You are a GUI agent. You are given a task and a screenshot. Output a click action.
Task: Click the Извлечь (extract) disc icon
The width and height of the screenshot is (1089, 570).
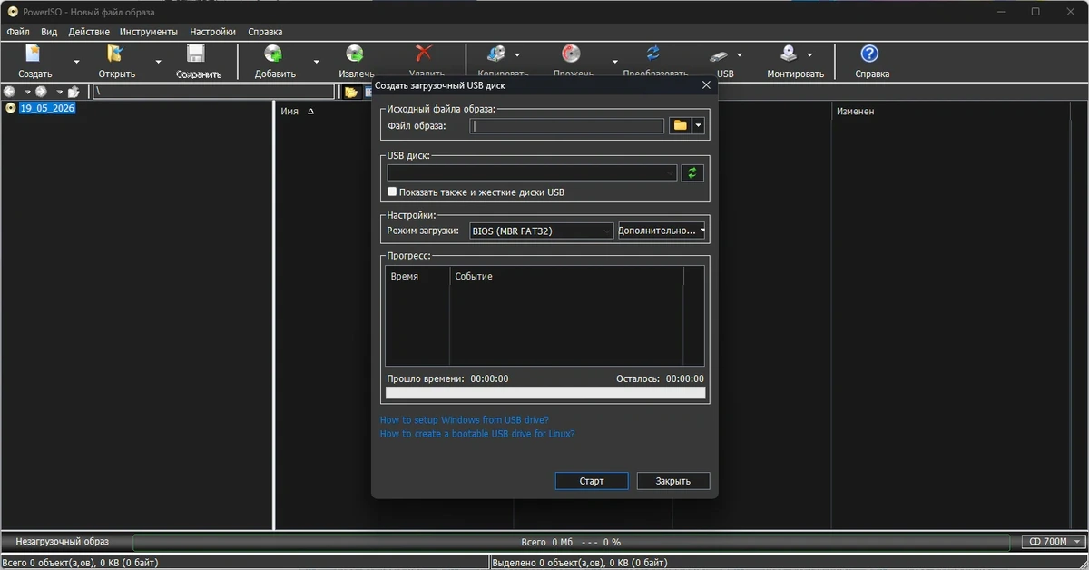[355, 54]
